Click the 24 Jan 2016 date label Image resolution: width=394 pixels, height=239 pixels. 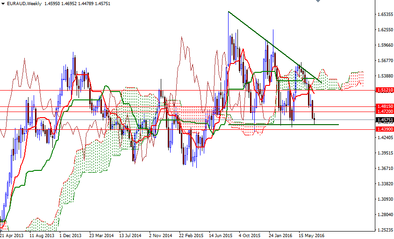pos(280,235)
